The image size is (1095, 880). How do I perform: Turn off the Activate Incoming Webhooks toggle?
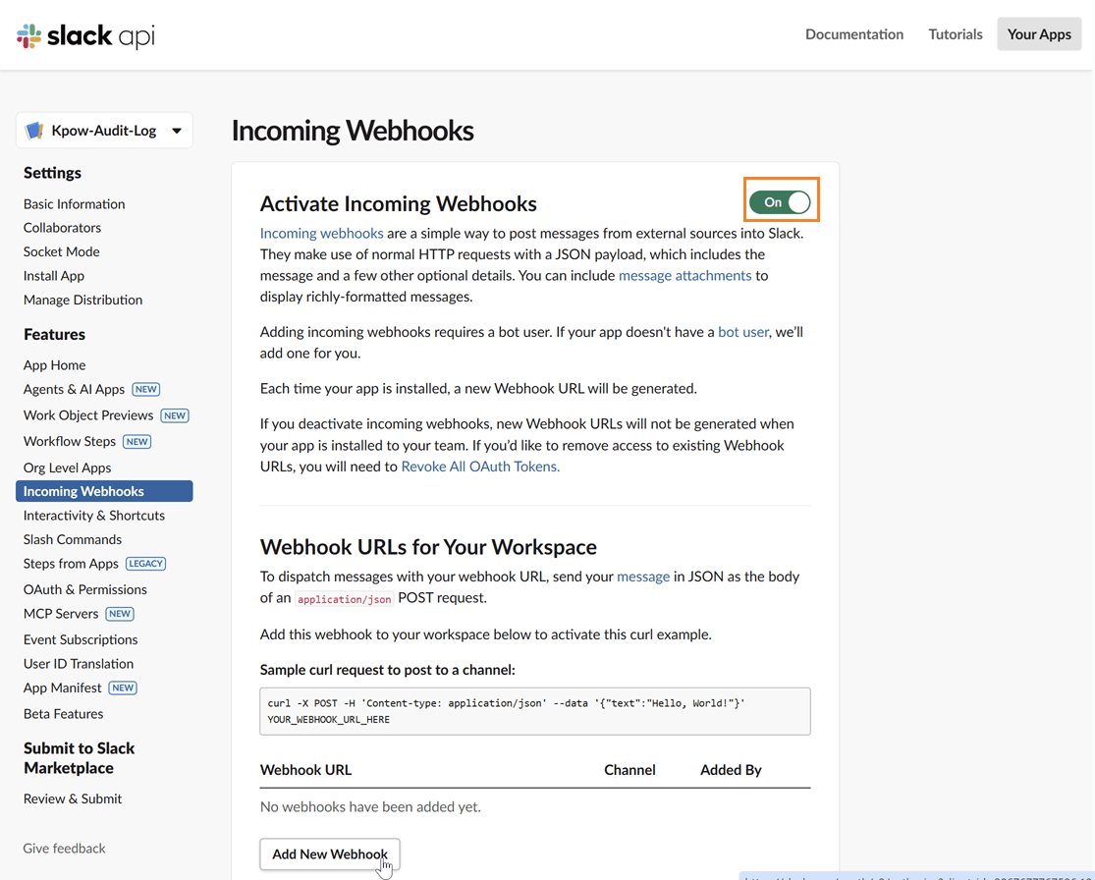click(x=780, y=202)
